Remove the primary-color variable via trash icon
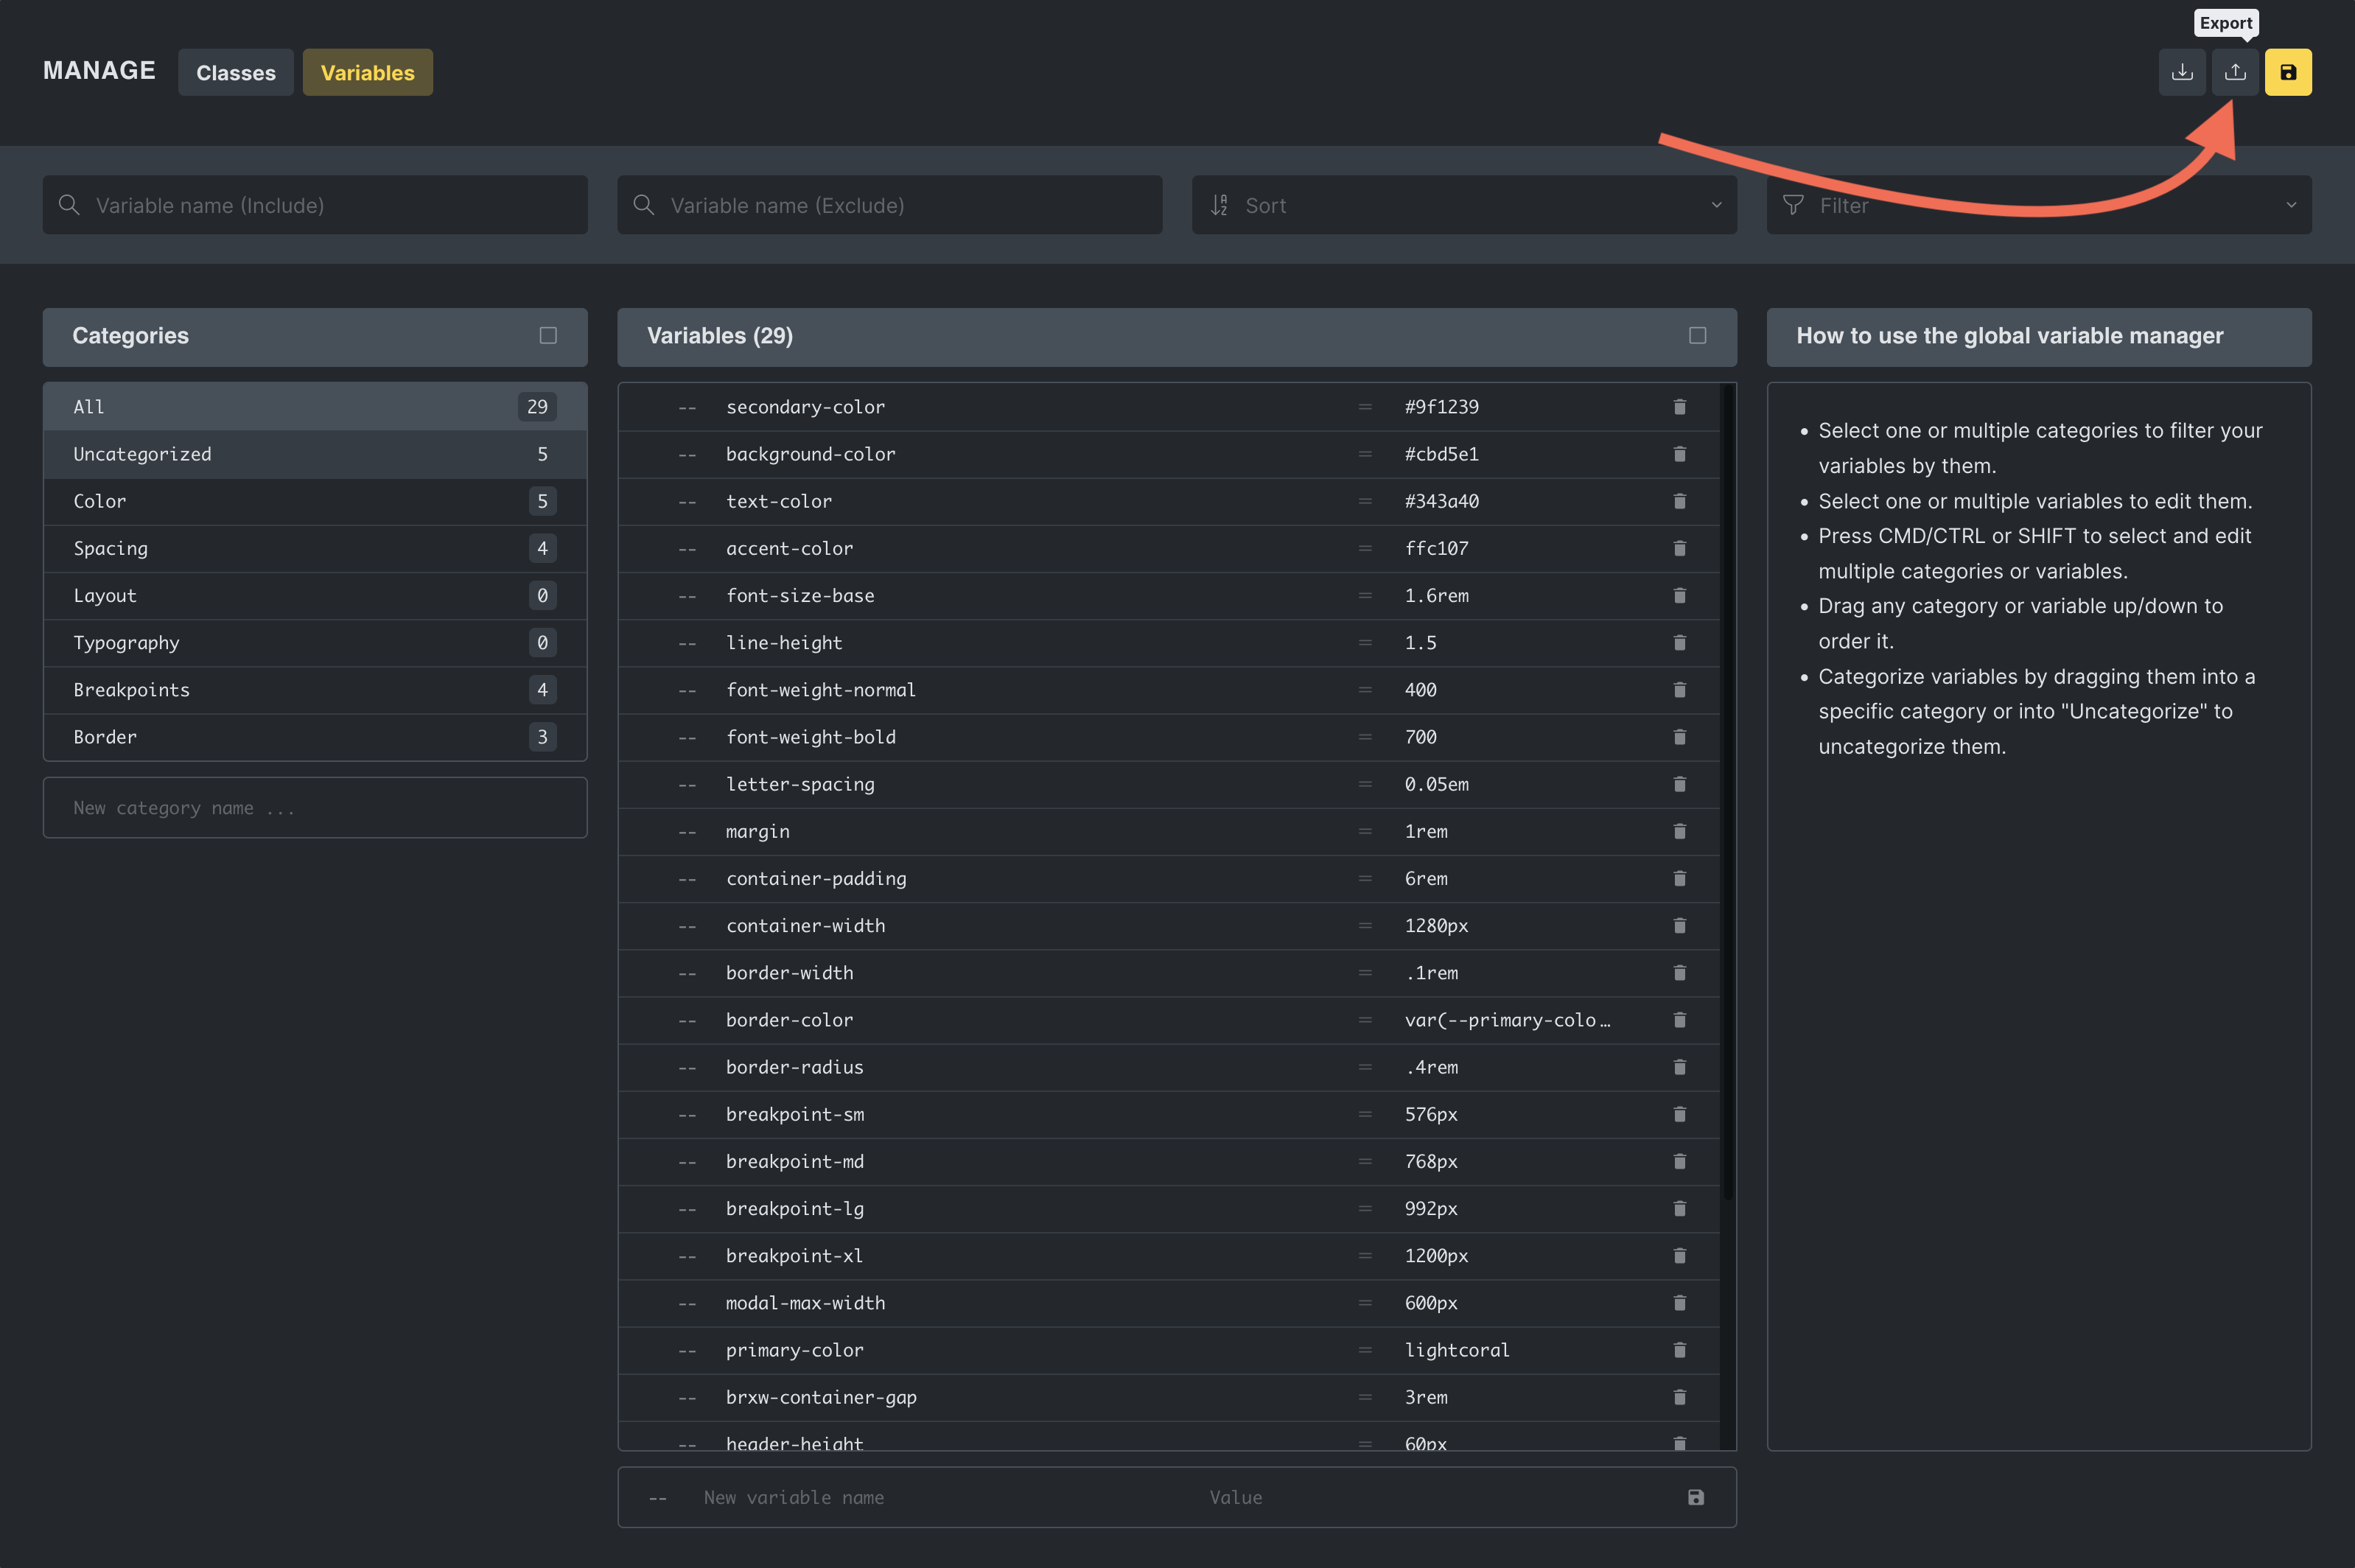 tap(1679, 1350)
